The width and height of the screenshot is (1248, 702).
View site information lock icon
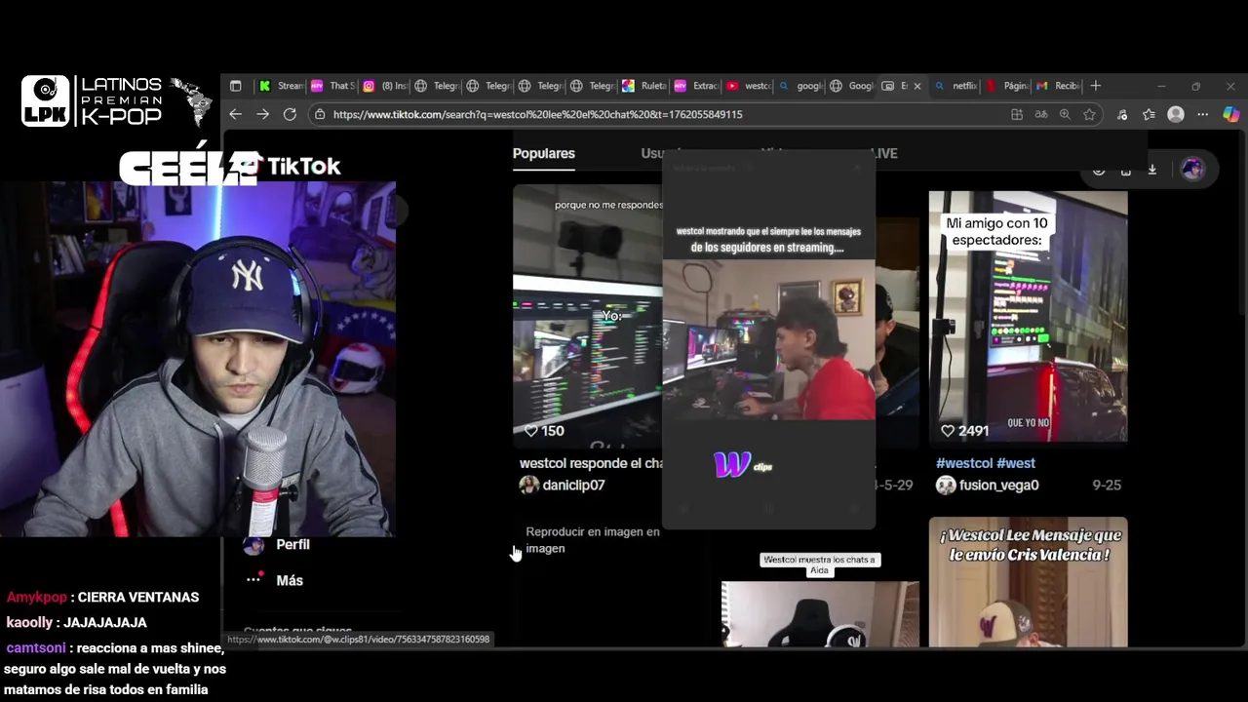[320, 114]
